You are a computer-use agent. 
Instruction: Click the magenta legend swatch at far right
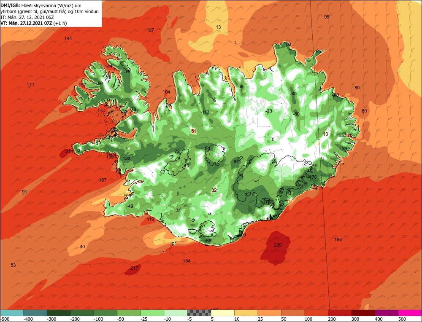click(410, 313)
